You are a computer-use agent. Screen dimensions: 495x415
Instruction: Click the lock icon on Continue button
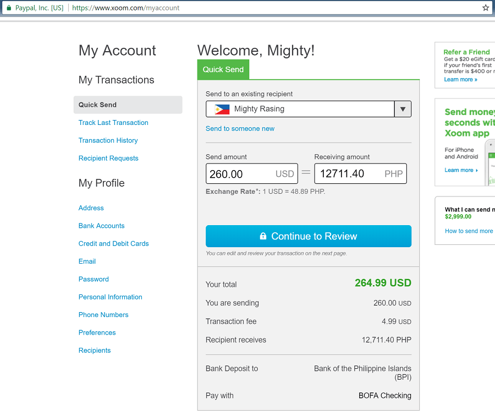click(x=263, y=236)
